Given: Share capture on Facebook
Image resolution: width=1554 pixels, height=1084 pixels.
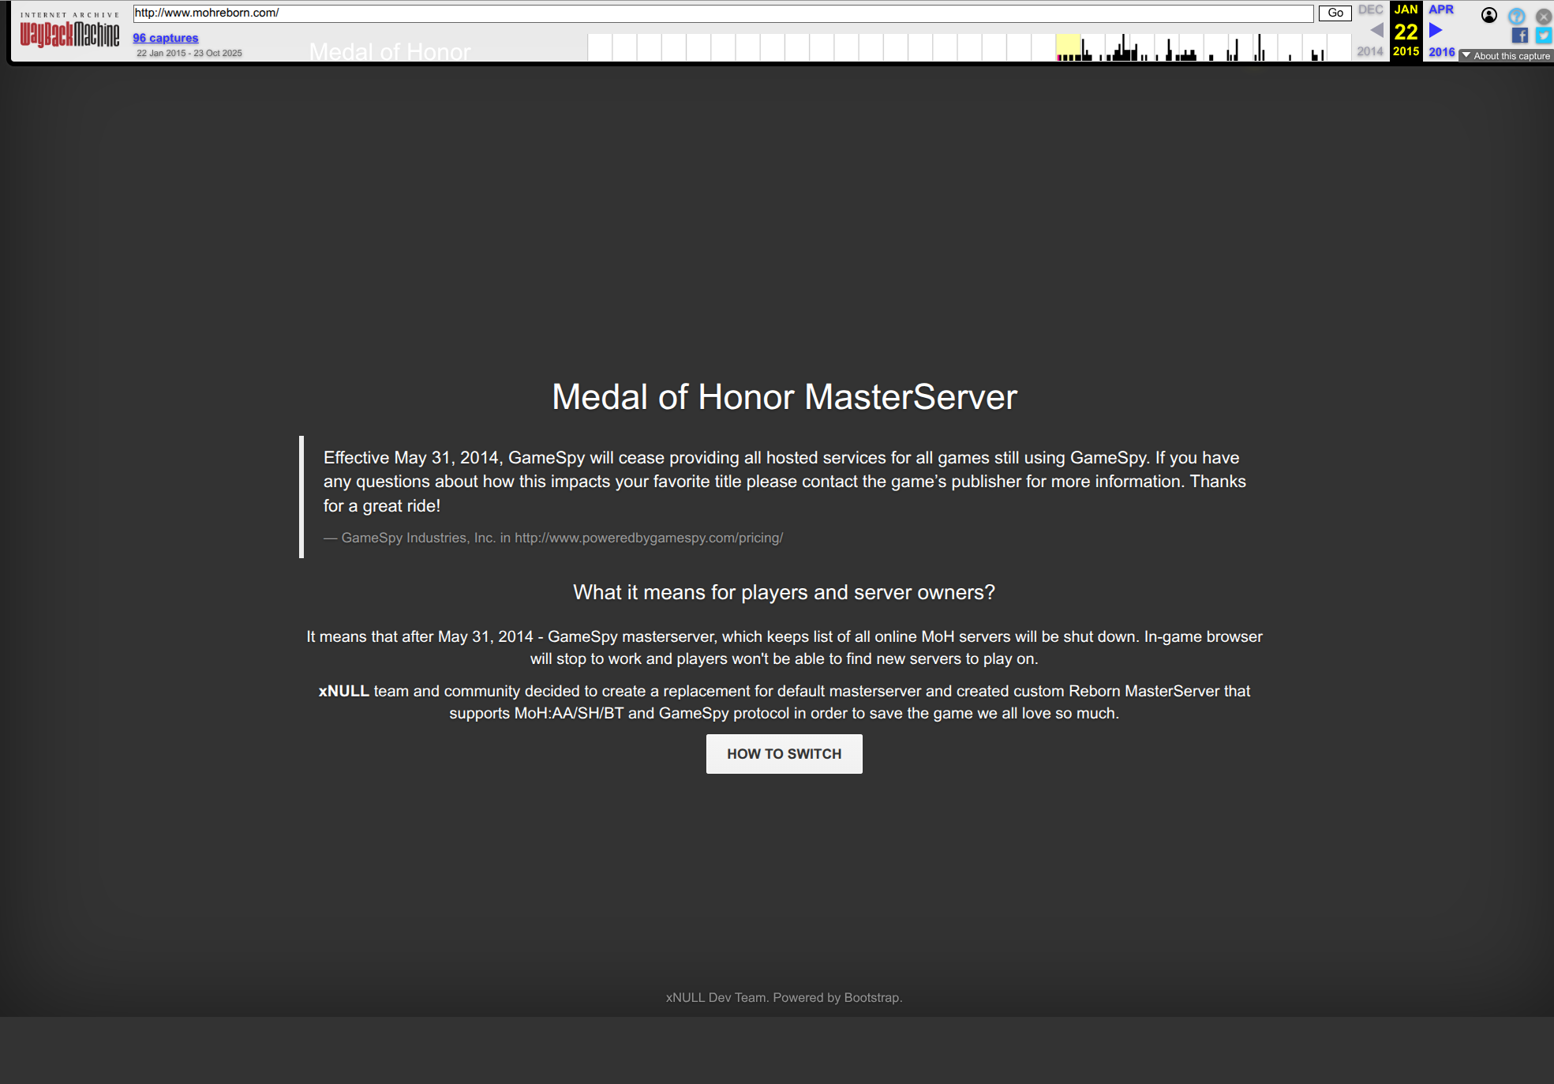Looking at the screenshot, I should pos(1519,36).
